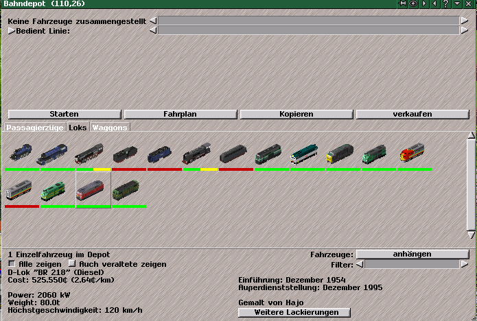Click the 'Weitere Lackierungen' button
The image size is (477, 321).
pyautogui.click(x=294, y=313)
